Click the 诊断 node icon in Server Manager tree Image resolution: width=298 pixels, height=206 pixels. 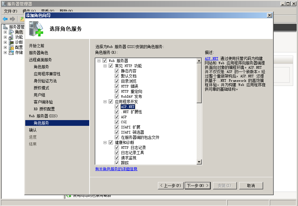point(11,42)
